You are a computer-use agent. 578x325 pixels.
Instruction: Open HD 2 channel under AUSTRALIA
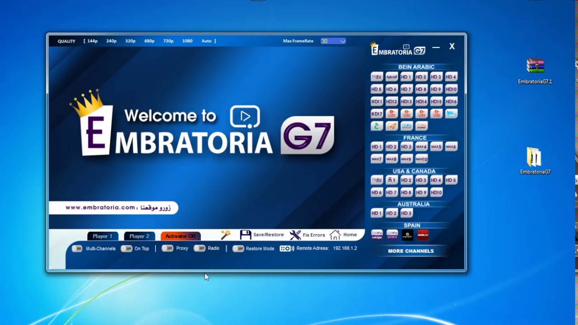(x=392, y=213)
